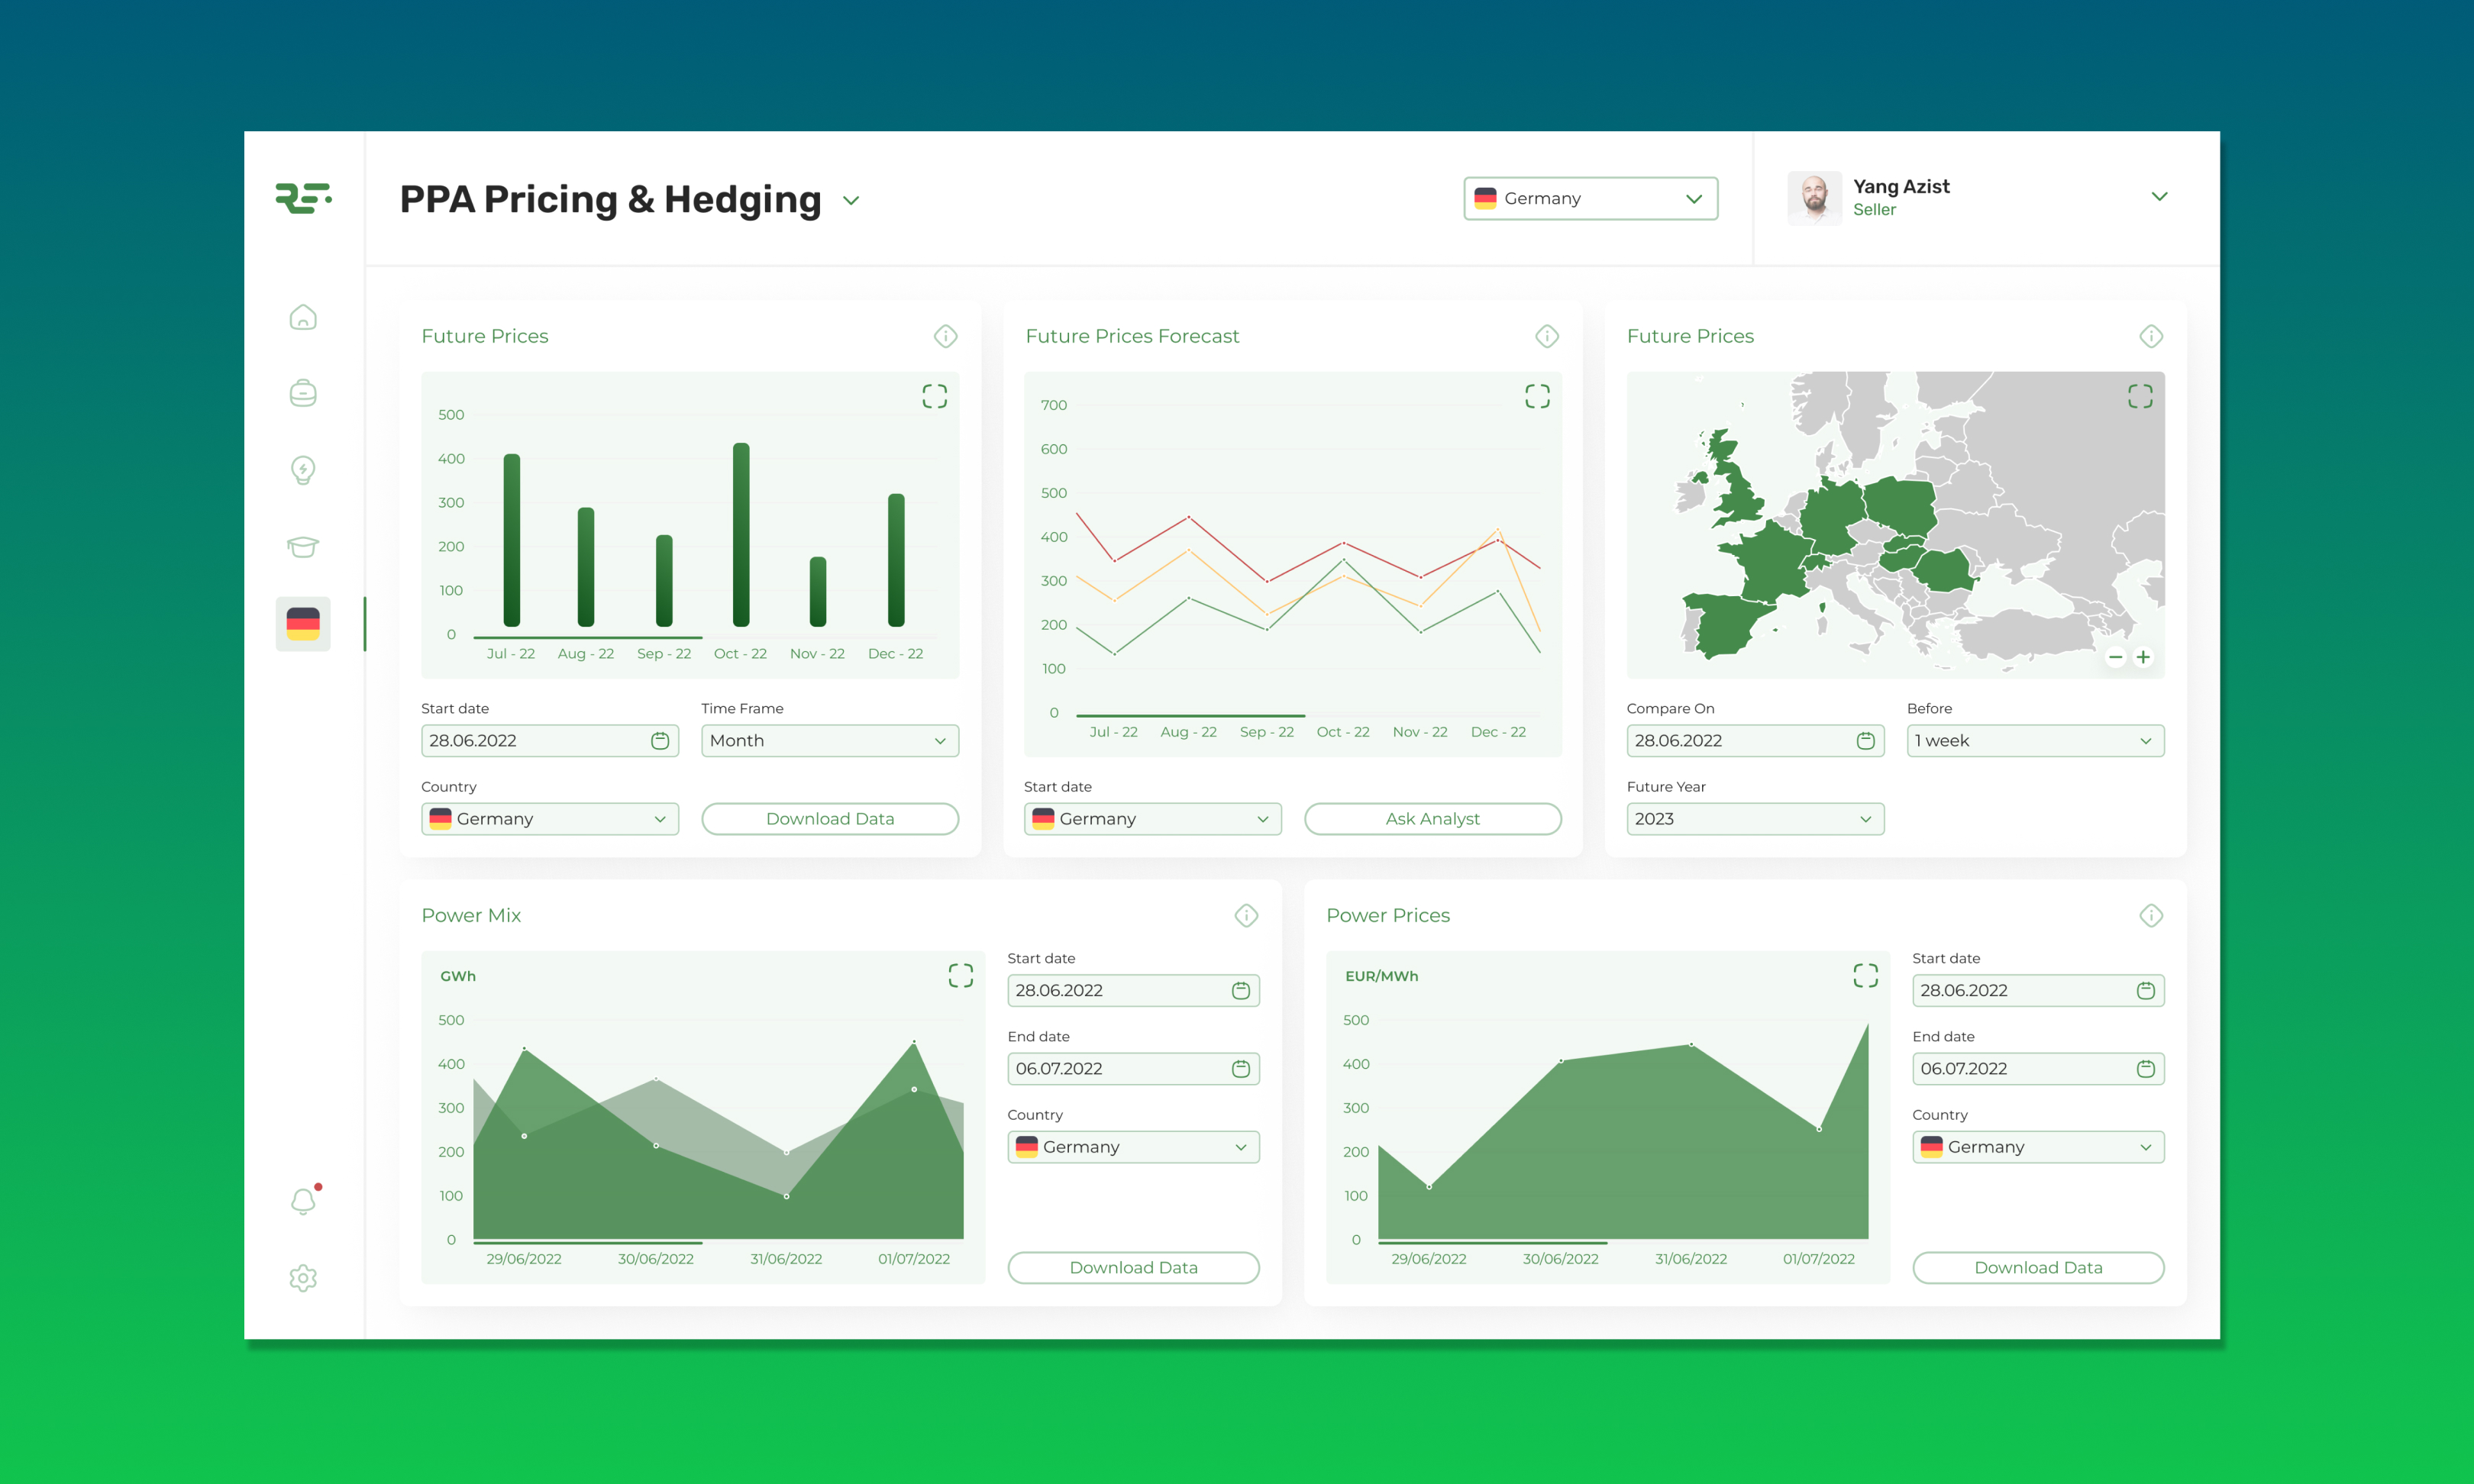This screenshot has width=2474, height=1484.
Task: Focus the Power Mix End date field
Action: [1134, 1069]
